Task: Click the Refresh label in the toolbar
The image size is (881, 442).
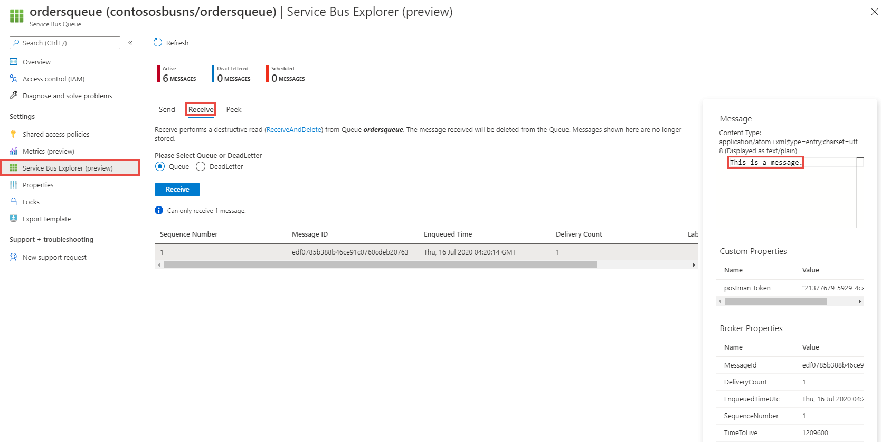Action: tap(177, 43)
